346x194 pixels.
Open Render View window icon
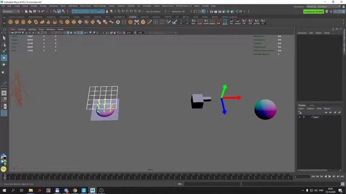[211, 11]
